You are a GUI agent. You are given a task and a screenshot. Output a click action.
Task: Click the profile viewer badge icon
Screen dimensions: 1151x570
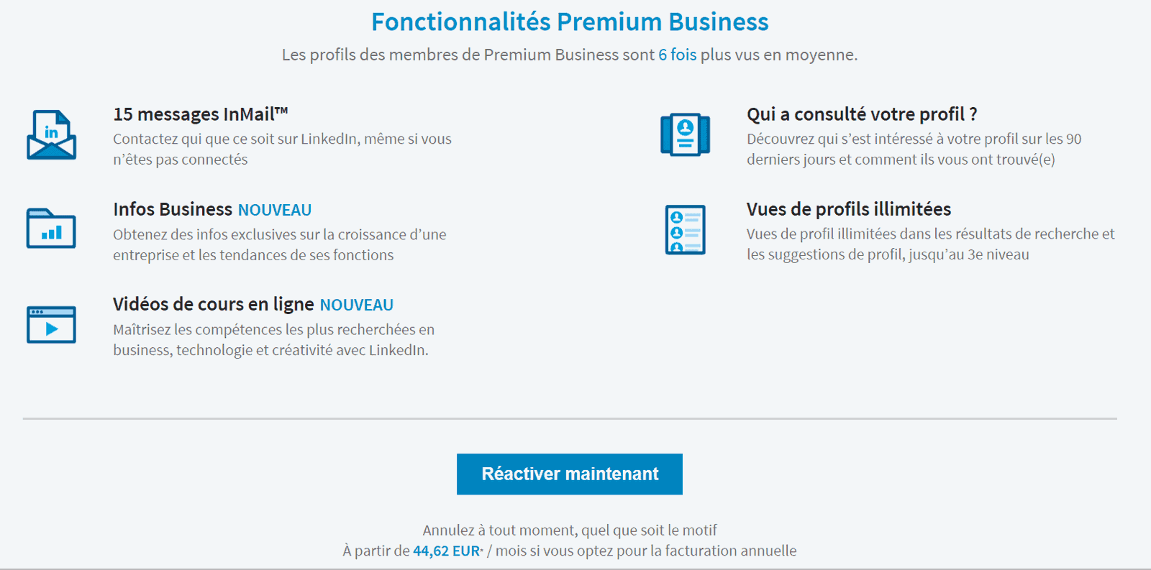pyautogui.click(x=685, y=134)
